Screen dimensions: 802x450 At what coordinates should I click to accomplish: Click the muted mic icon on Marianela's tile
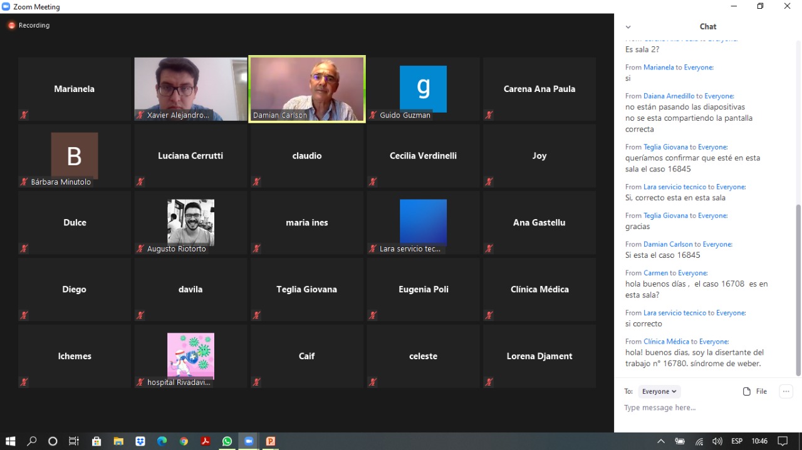tap(24, 115)
